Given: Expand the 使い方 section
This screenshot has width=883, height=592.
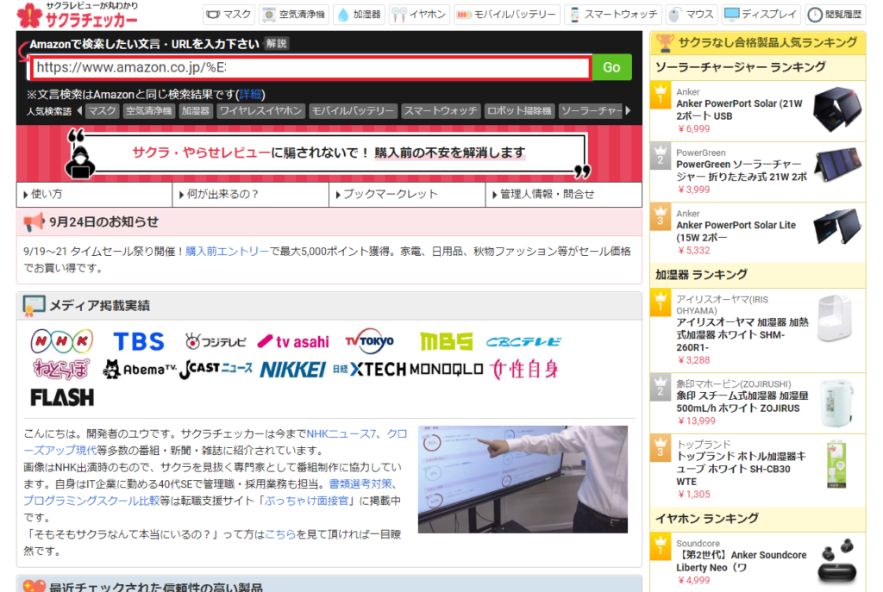Looking at the screenshot, I should [x=94, y=195].
